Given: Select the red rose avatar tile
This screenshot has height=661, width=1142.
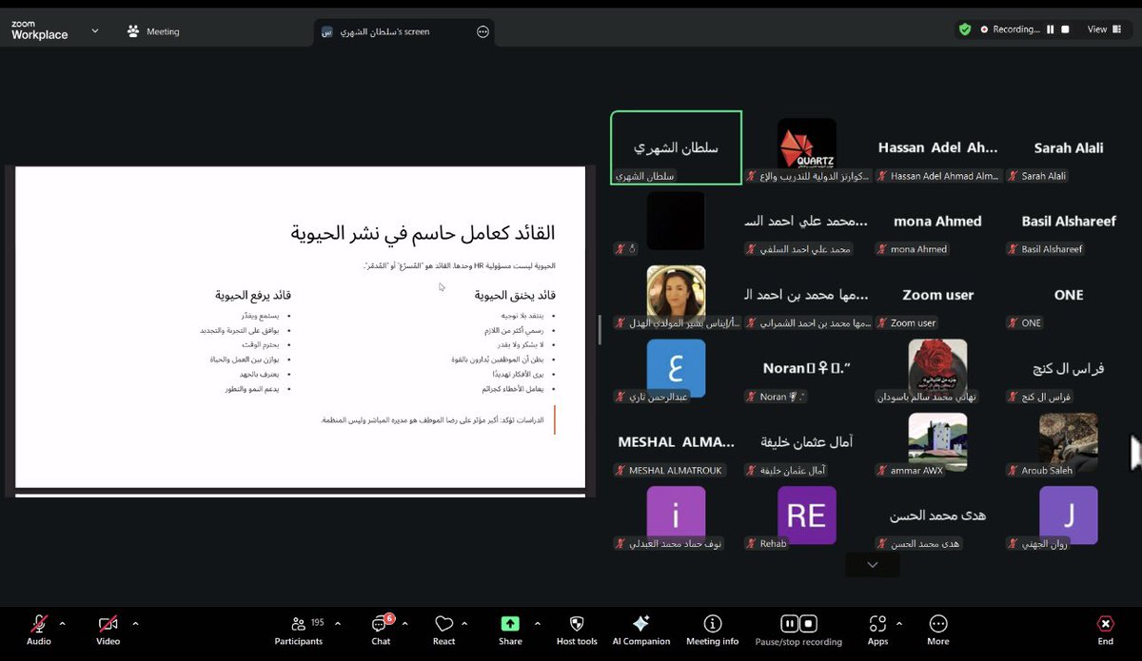Looking at the screenshot, I should pyautogui.click(x=938, y=369).
